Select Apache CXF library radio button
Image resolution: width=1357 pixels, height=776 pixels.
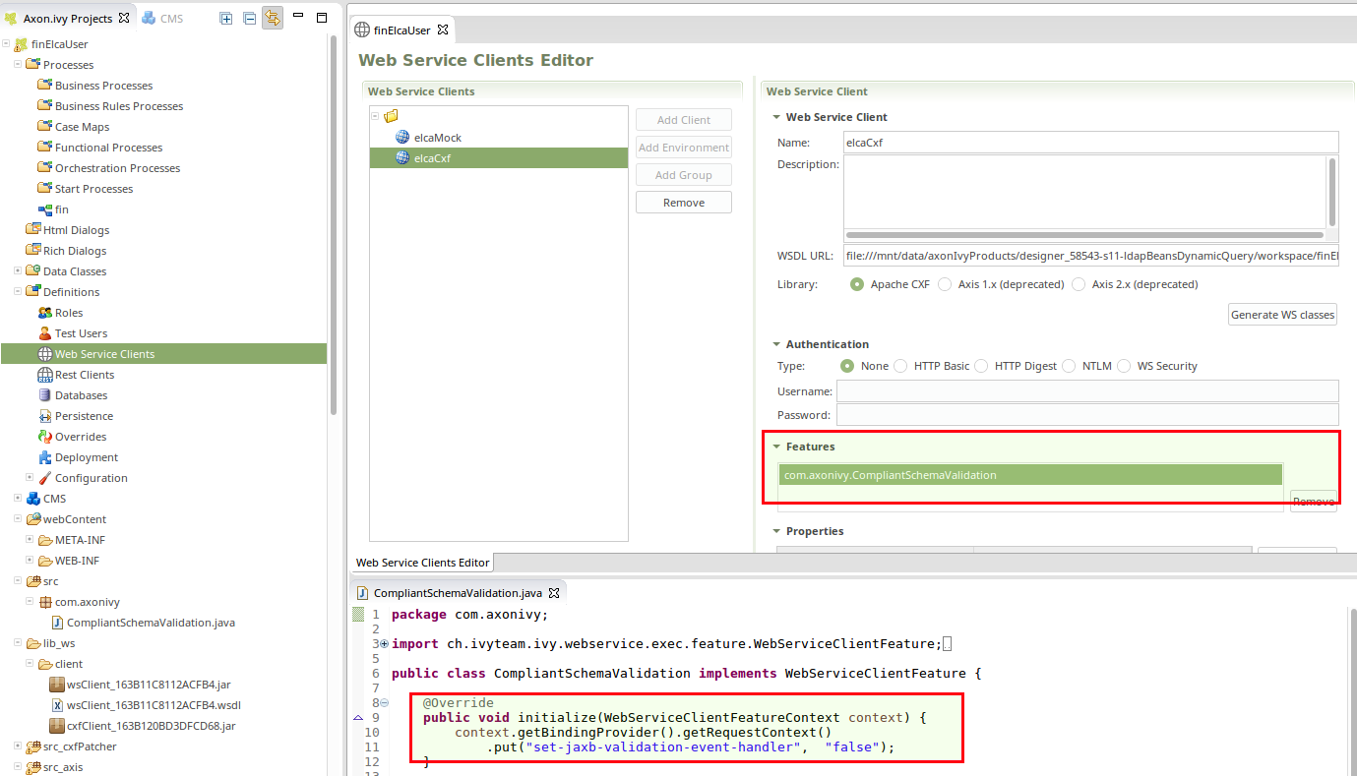point(857,284)
